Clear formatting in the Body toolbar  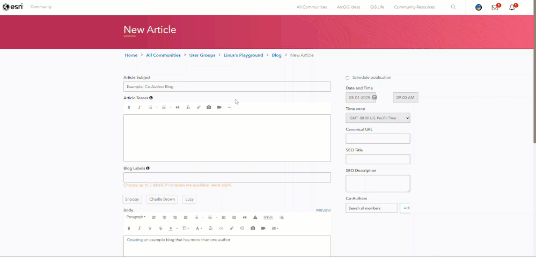211,228
